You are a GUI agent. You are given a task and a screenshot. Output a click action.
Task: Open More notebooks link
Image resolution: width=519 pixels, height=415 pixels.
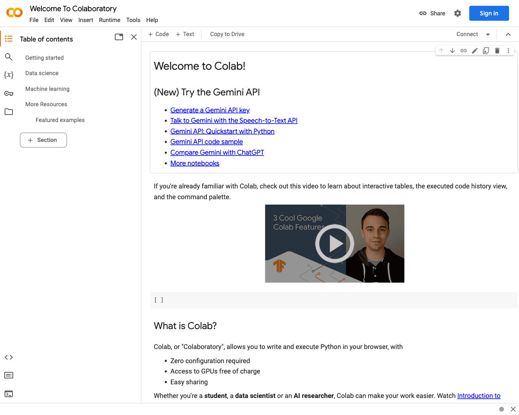pos(195,163)
